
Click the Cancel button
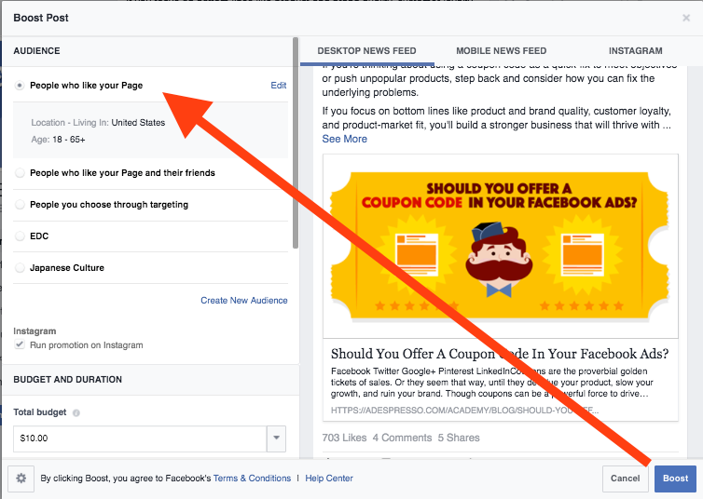pyautogui.click(x=625, y=478)
